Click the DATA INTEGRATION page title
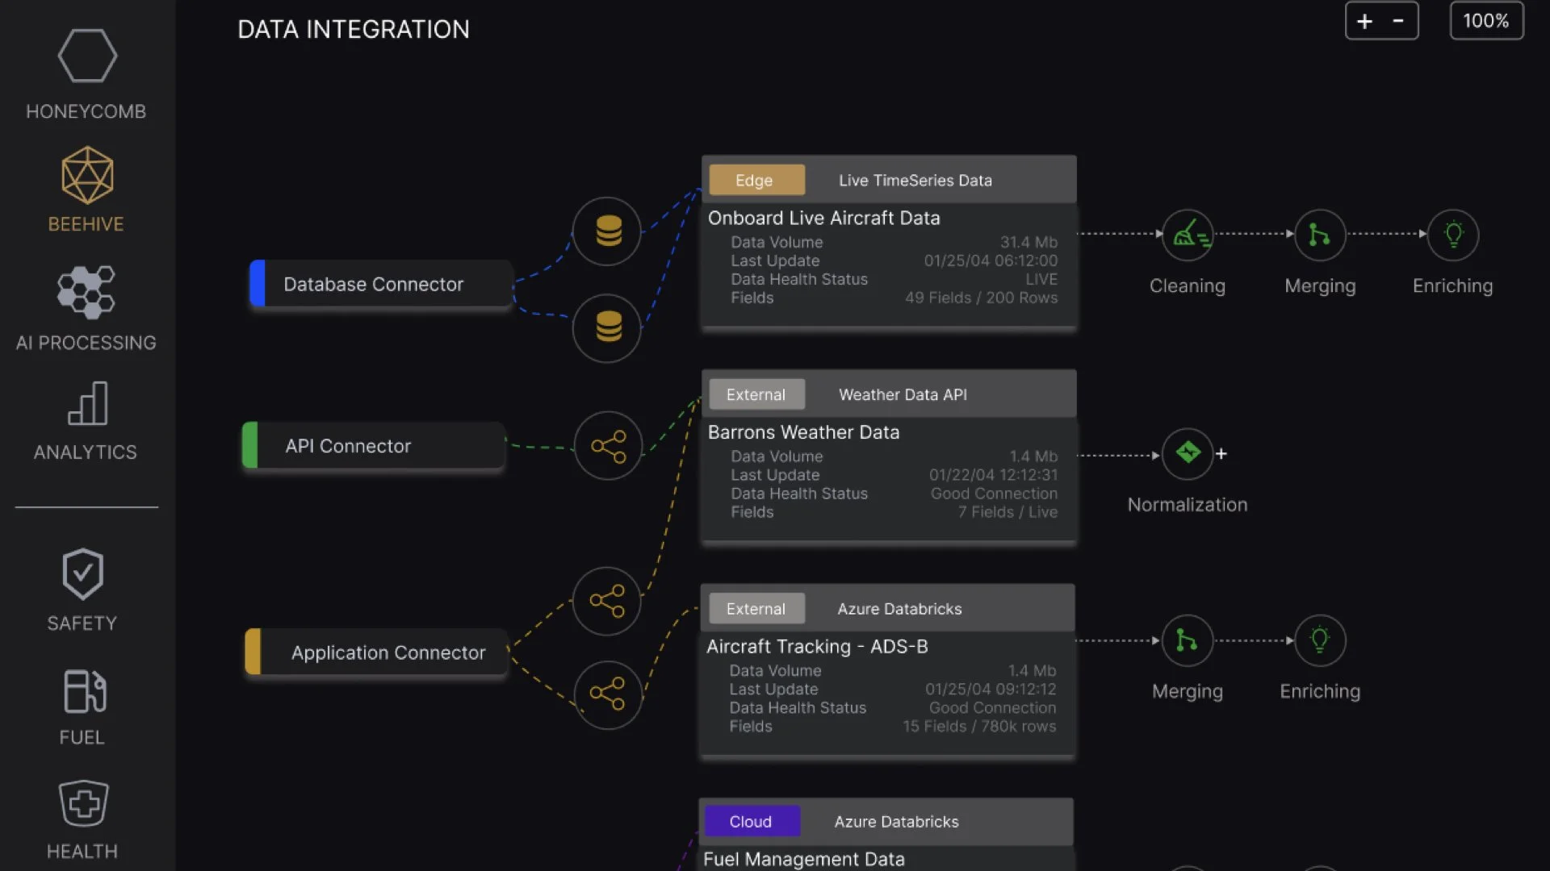The height and width of the screenshot is (871, 1550). tap(354, 30)
